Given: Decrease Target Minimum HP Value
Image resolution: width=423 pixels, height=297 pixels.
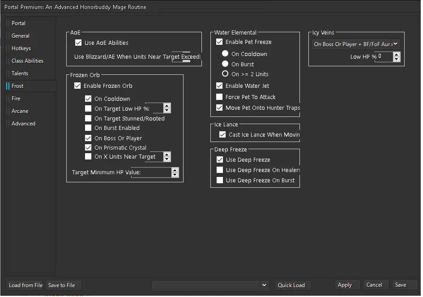Looking at the screenshot, I should (175, 175).
